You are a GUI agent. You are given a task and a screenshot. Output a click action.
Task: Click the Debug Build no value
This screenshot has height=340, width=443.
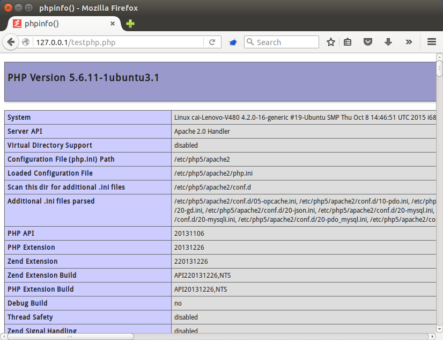tap(178, 303)
